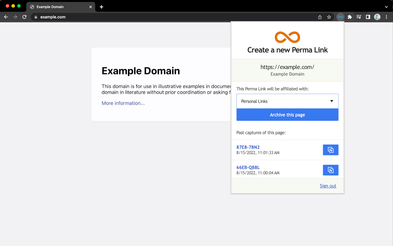Open the archive copy icon next to 66EB-QB8L
The width and height of the screenshot is (393, 246).
(x=330, y=170)
